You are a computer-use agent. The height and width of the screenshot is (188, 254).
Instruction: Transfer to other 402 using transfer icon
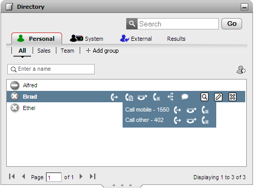click(x=191, y=120)
